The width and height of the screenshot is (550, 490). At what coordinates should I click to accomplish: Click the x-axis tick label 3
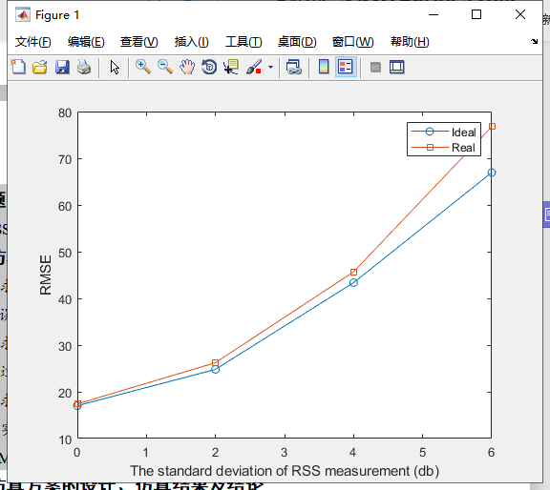[x=285, y=452]
